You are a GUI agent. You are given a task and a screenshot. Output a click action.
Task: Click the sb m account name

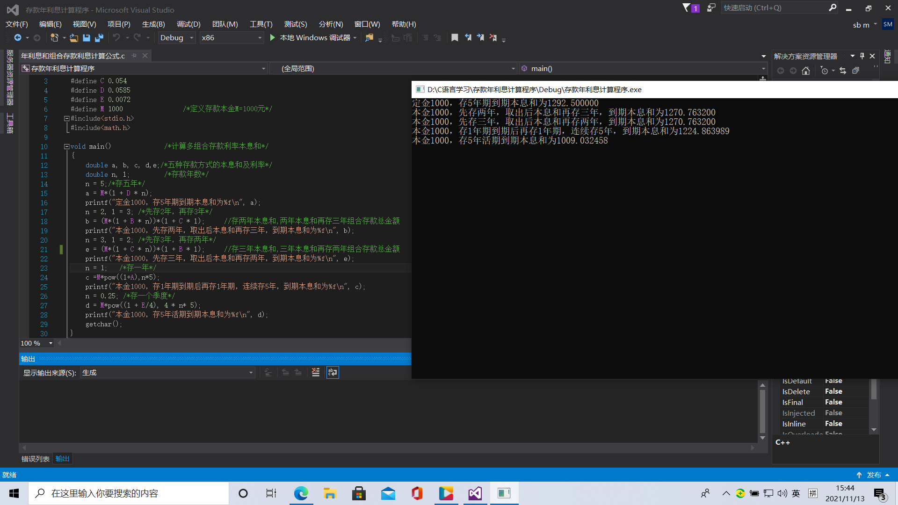tap(861, 25)
